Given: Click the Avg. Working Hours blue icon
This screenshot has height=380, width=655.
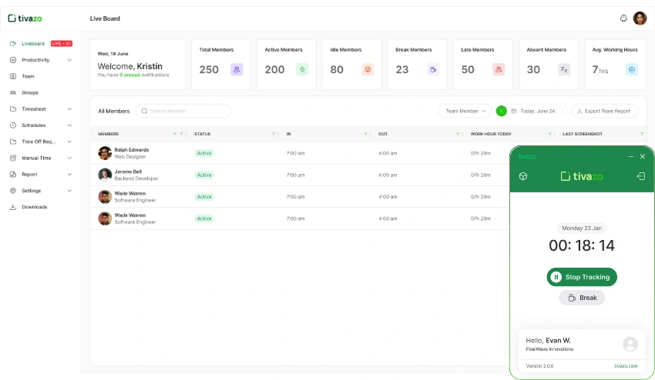Looking at the screenshot, I should [632, 69].
